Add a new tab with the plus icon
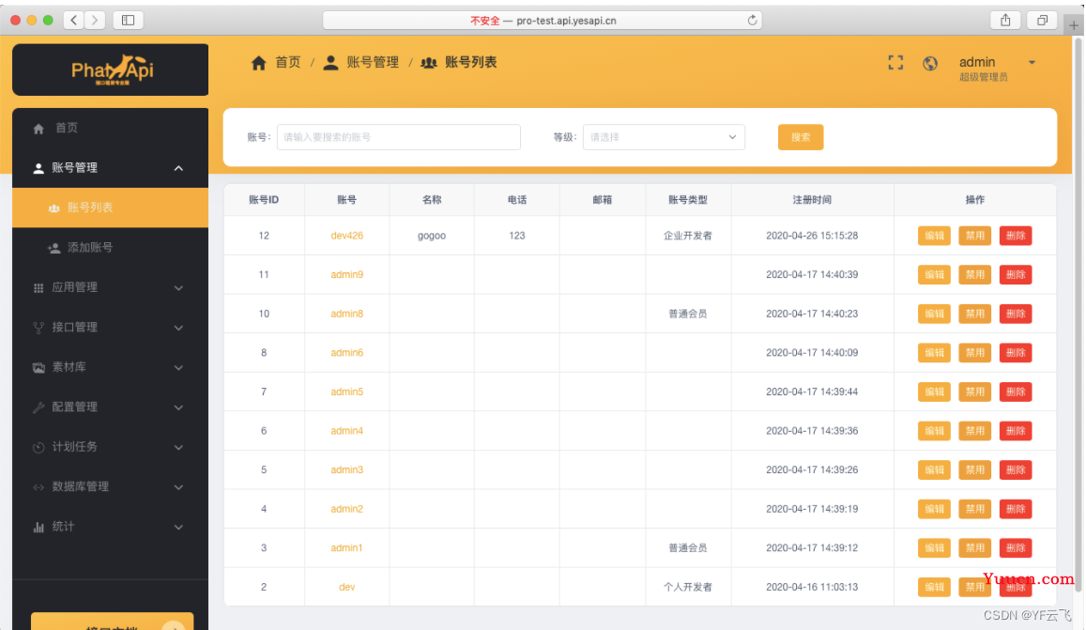Image resolution: width=1086 pixels, height=630 pixels. [x=1074, y=25]
